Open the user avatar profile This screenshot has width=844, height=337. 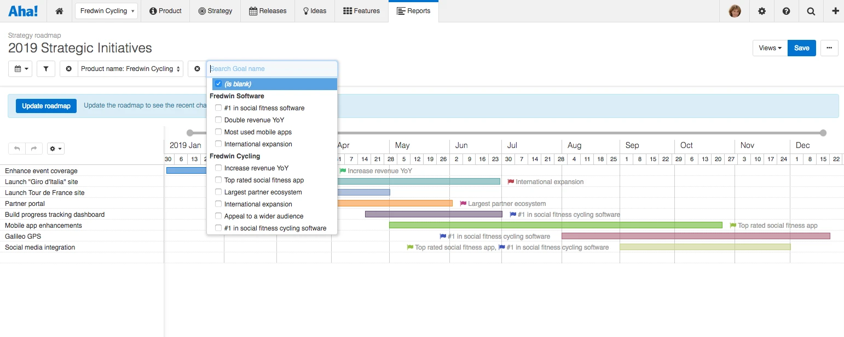pyautogui.click(x=735, y=11)
